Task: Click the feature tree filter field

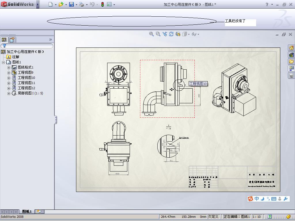Action: tap(27, 46)
